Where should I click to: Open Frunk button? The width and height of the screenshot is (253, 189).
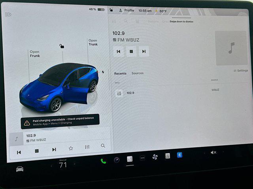pos(35,54)
